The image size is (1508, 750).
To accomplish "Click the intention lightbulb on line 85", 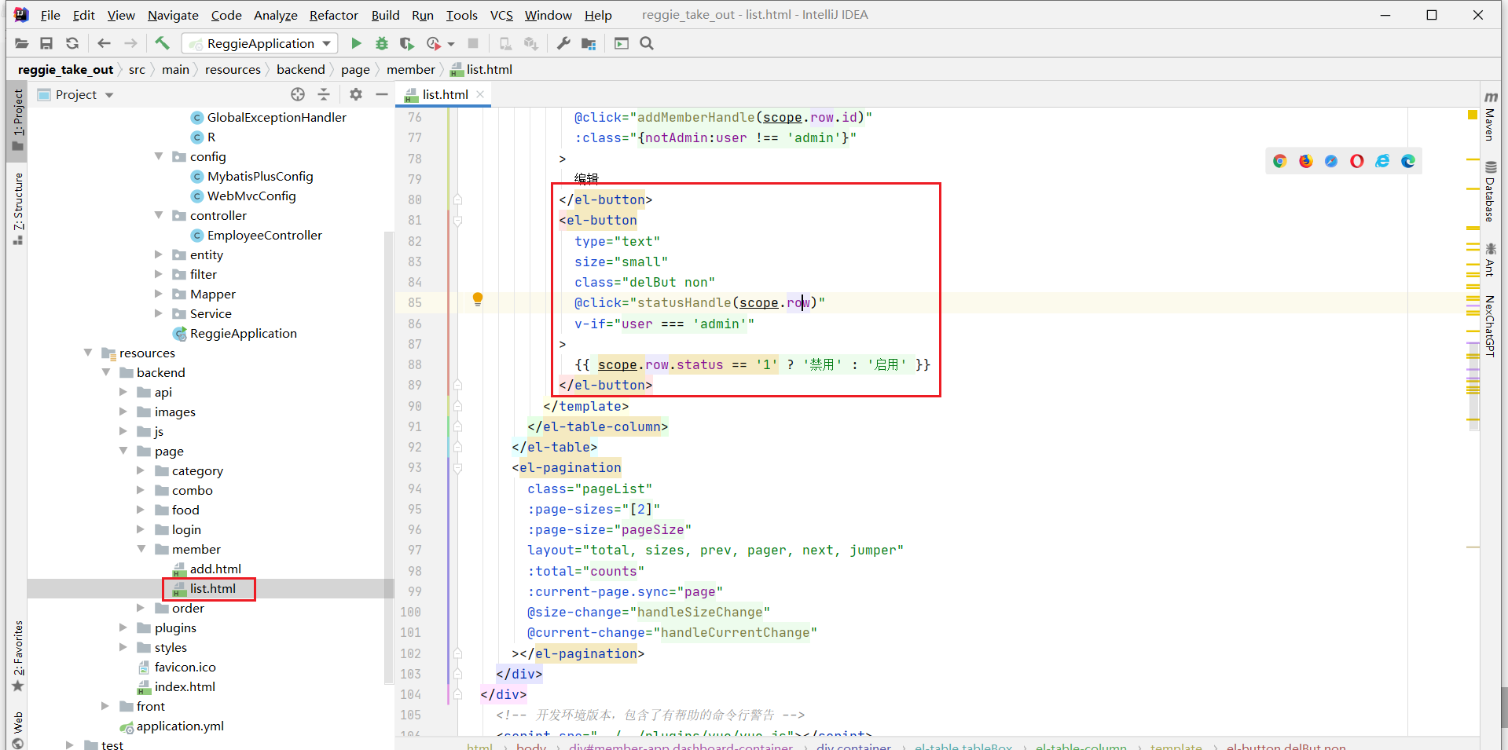I will [478, 299].
